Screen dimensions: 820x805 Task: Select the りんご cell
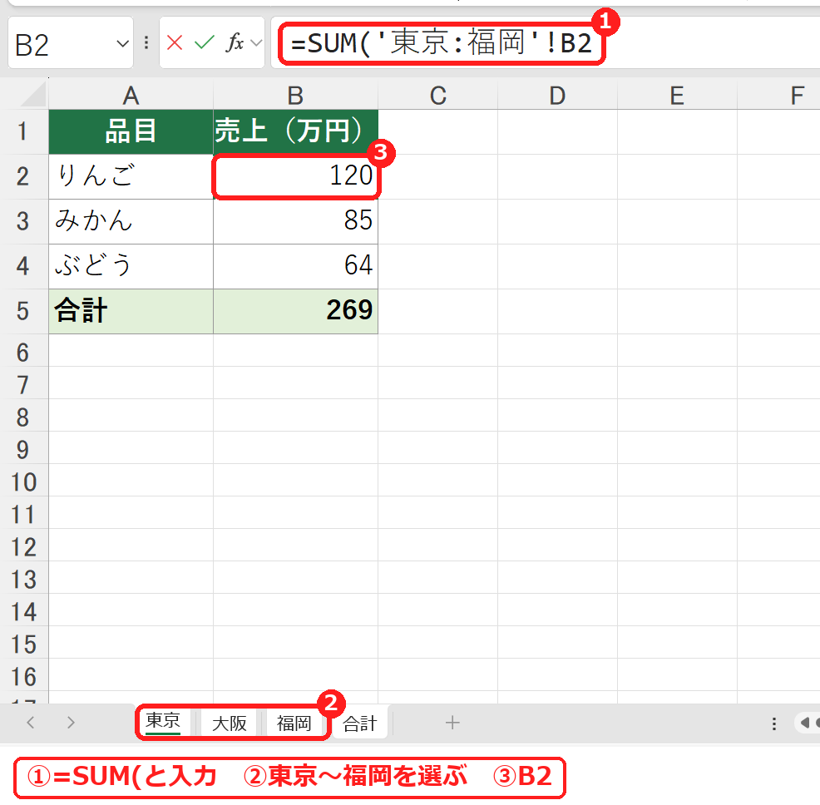tap(131, 176)
